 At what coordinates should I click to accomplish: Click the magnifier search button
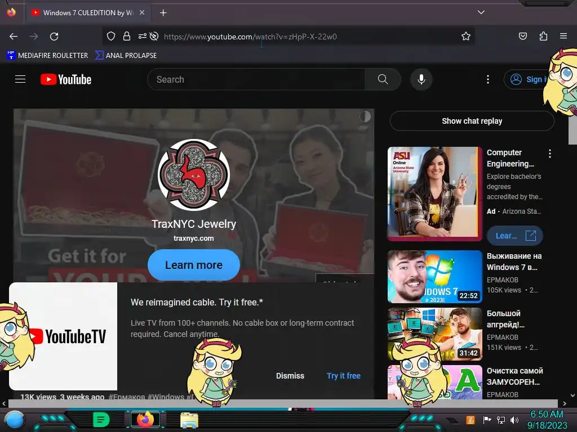click(383, 79)
